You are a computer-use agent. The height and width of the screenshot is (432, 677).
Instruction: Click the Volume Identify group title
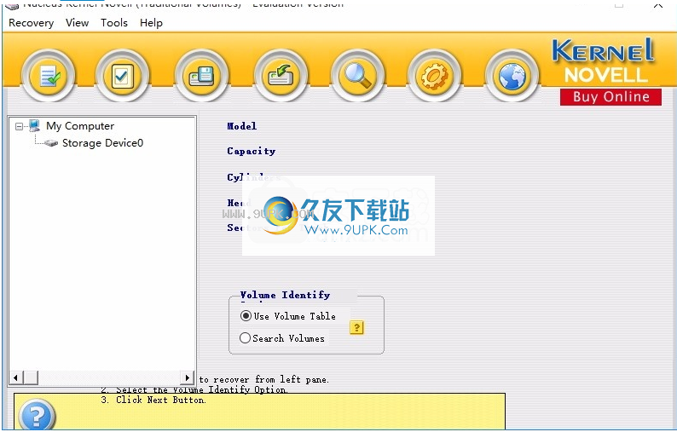[x=285, y=295]
